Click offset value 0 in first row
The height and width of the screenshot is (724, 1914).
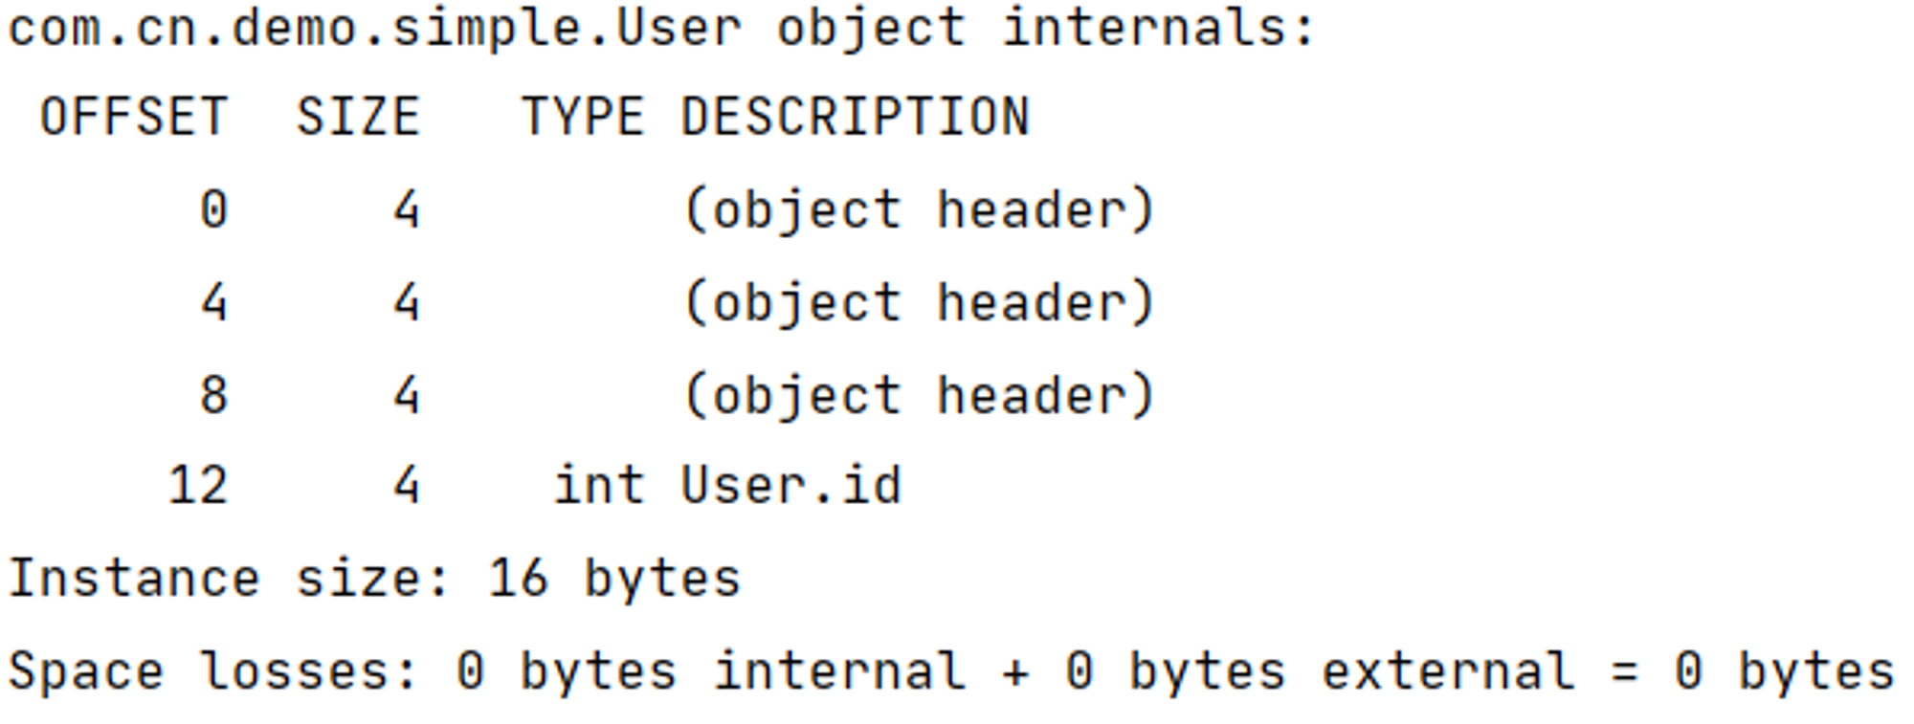coord(213,209)
